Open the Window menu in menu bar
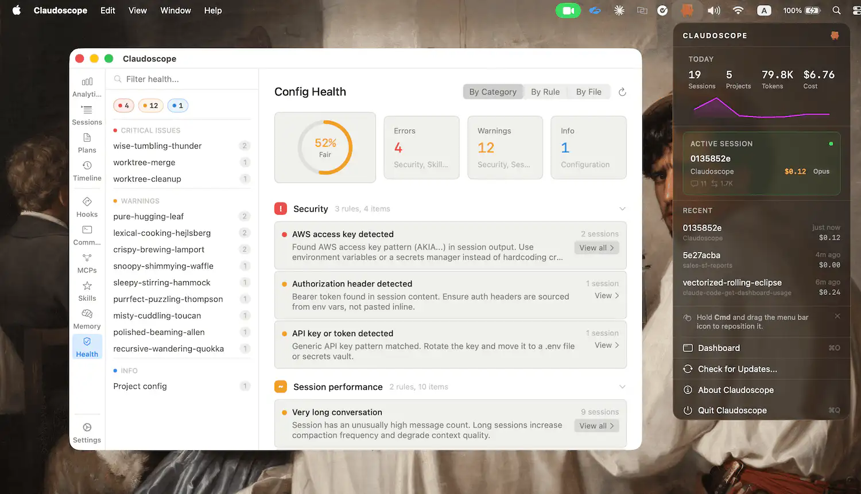The width and height of the screenshot is (861, 494). pyautogui.click(x=176, y=10)
